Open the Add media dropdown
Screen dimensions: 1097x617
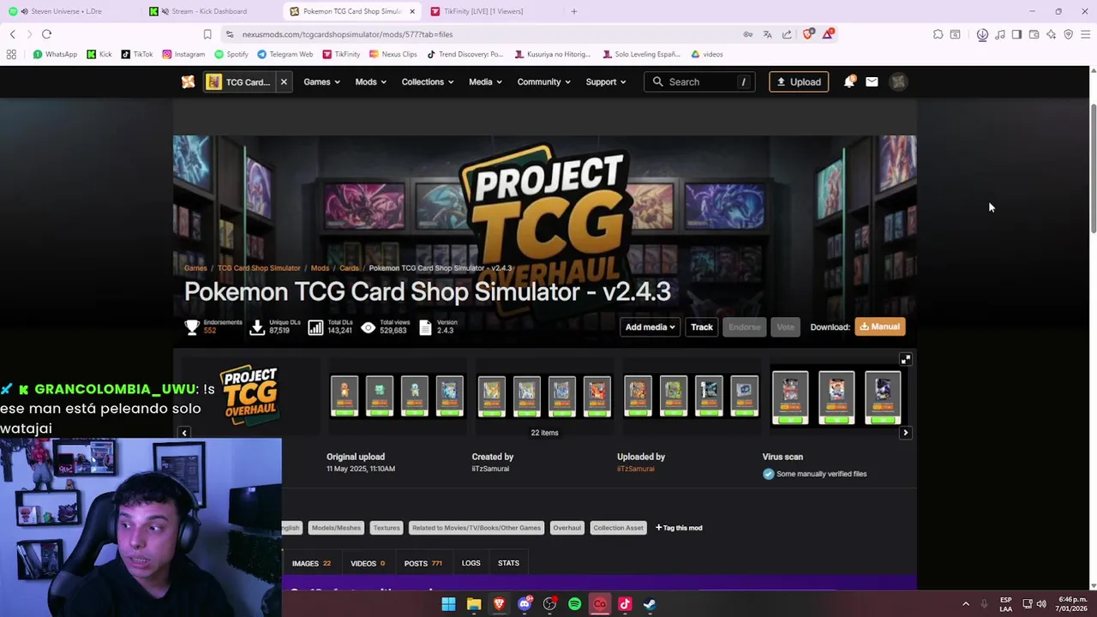pos(650,326)
